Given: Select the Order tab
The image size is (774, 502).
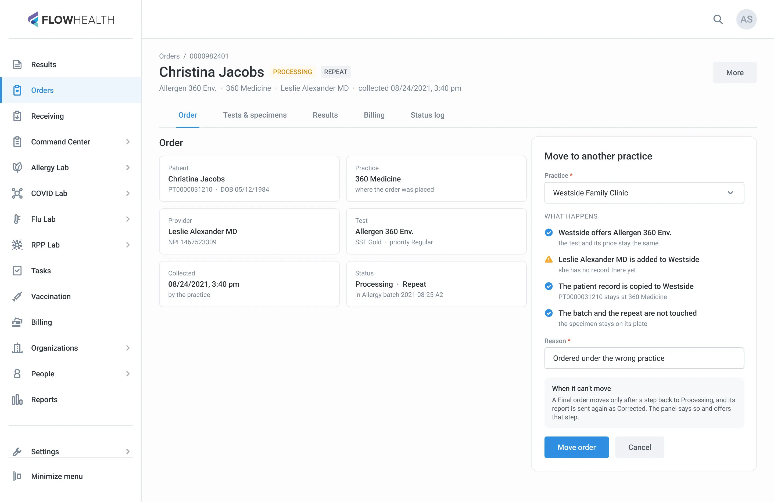Looking at the screenshot, I should 188,115.
